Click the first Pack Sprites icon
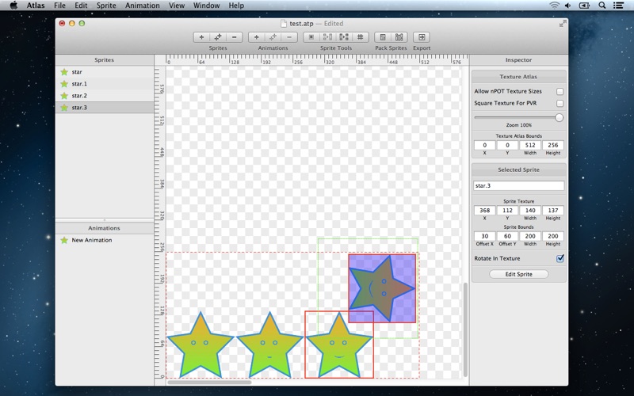Screen dimensions: 634x396 (382, 37)
